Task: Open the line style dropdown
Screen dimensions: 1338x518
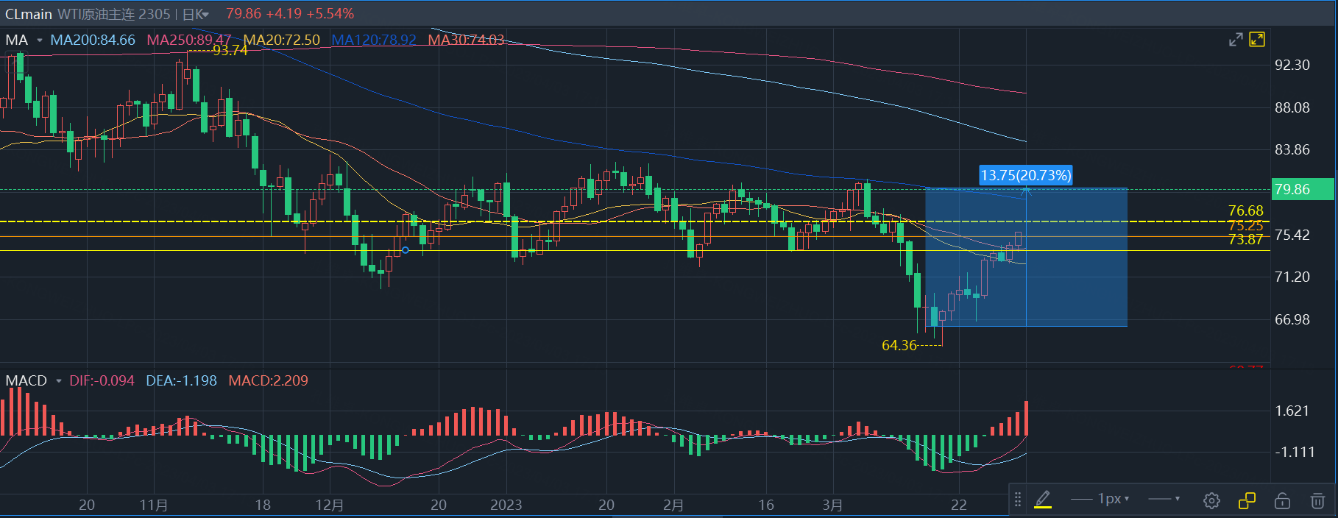Action: [1164, 499]
